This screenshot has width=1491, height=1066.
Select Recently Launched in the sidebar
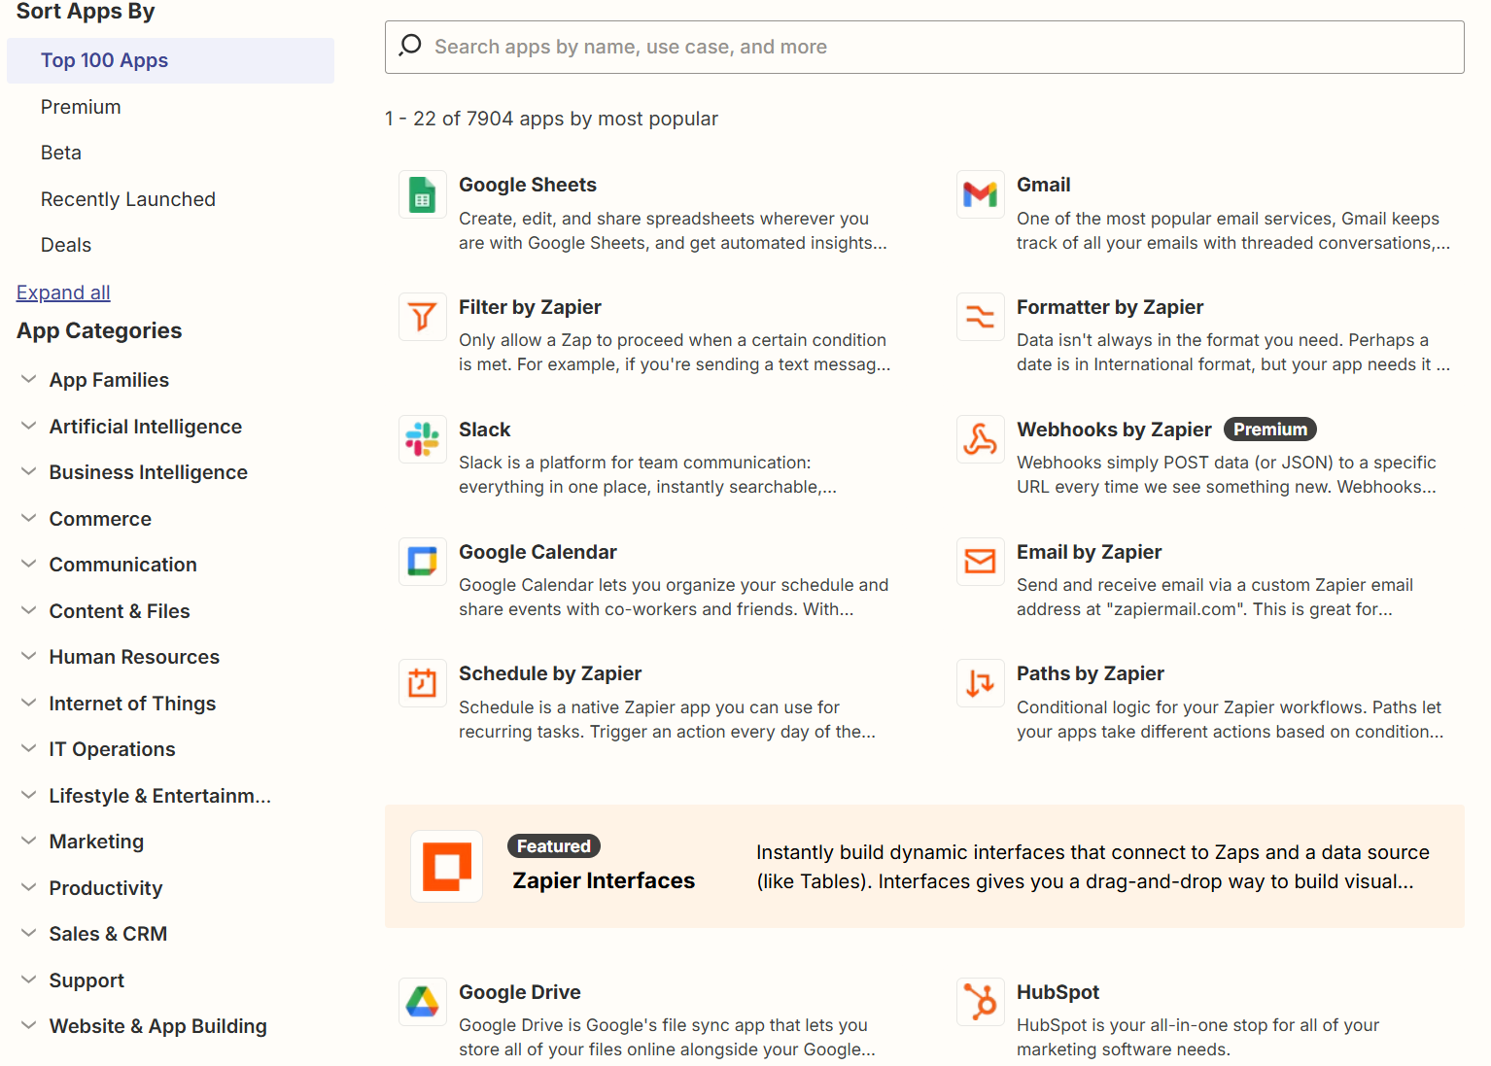pyautogui.click(x=128, y=198)
